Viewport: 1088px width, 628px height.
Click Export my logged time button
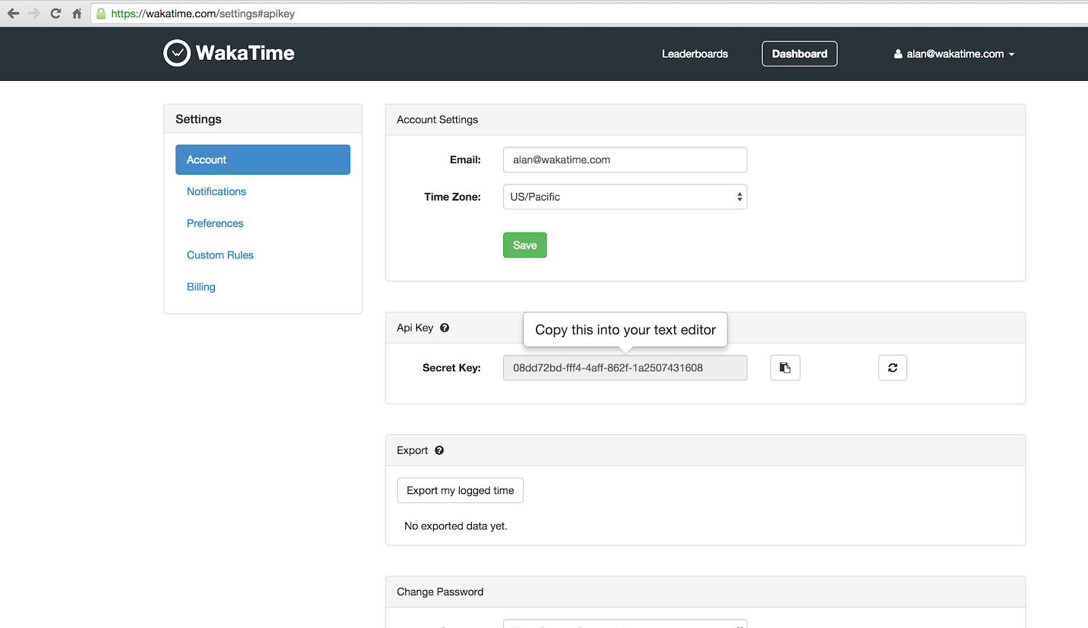(460, 491)
